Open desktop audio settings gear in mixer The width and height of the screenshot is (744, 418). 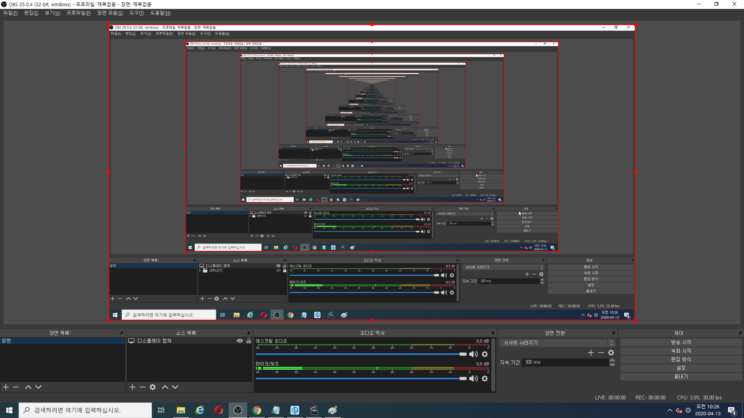click(485, 354)
